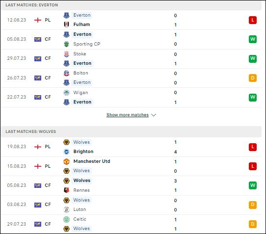
Task: Open the Manchester Utd team name link
Action: click(92, 161)
